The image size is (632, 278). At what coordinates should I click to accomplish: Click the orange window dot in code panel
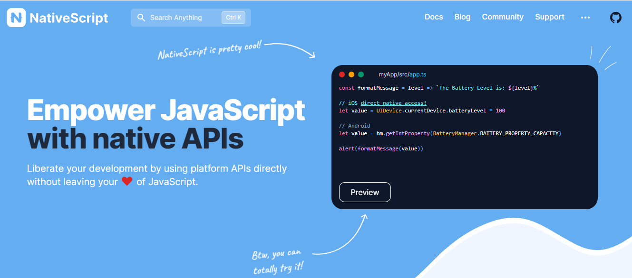351,74
